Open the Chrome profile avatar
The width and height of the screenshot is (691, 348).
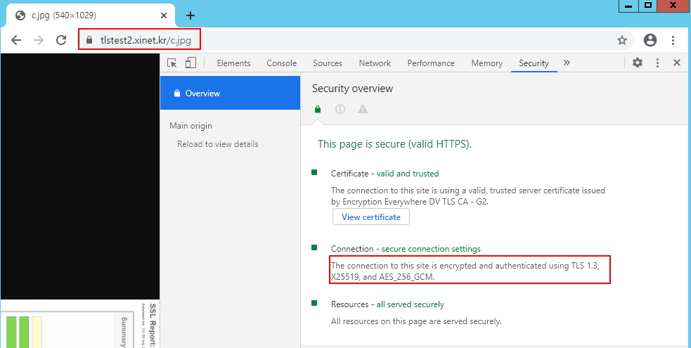650,40
